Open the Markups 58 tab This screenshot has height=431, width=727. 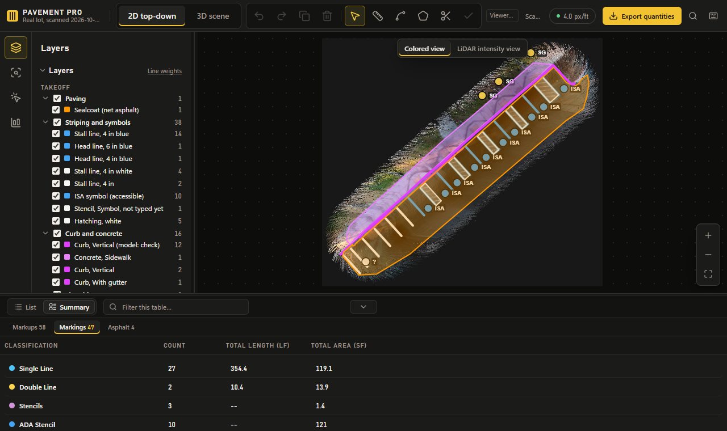29,327
